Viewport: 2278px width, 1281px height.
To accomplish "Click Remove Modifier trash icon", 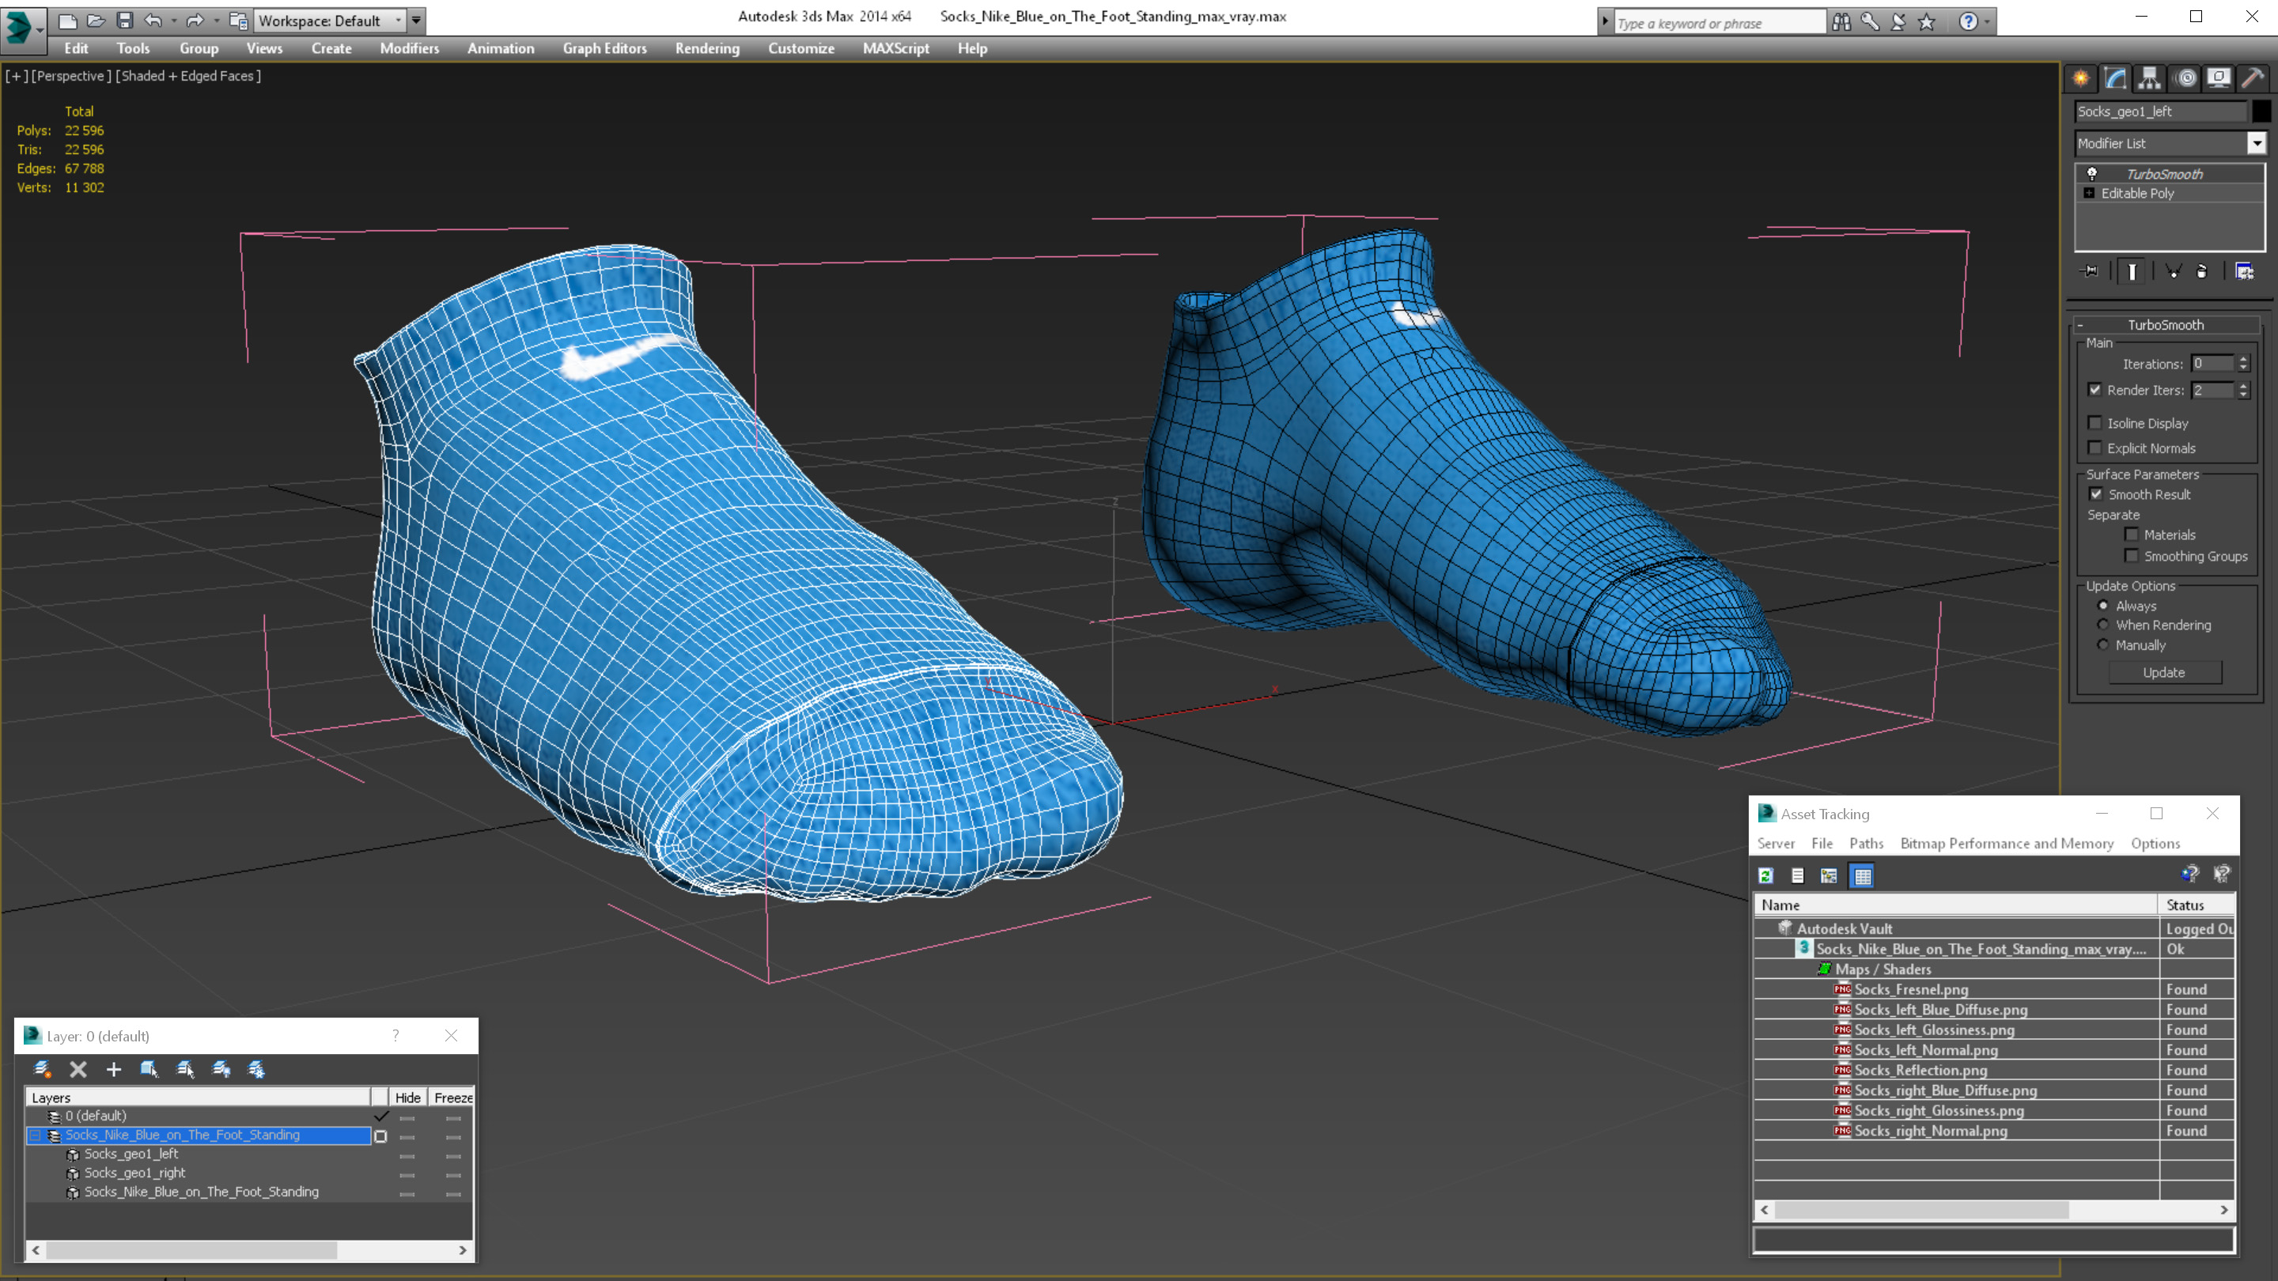I will [x=2202, y=271].
